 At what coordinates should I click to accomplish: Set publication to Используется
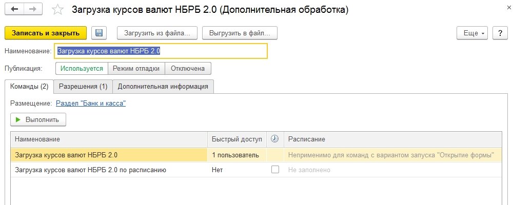pos(82,69)
